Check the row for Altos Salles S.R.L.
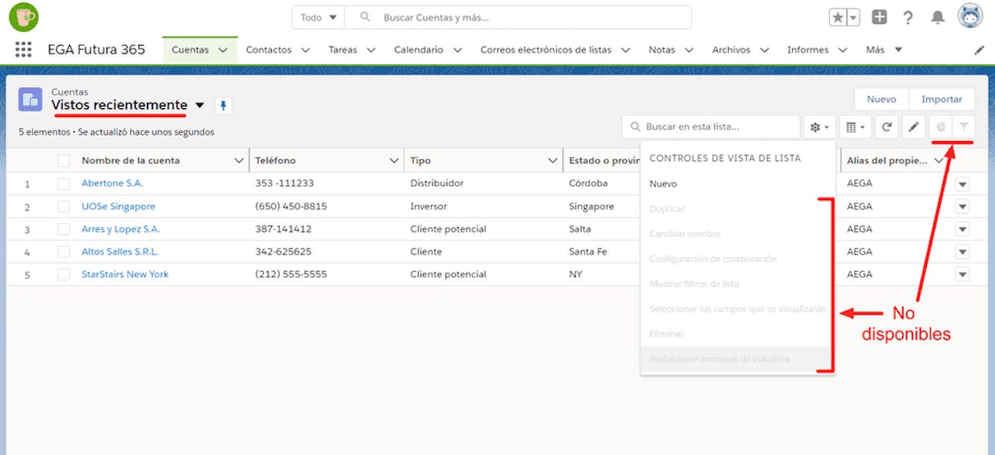Viewport: 995px width, 455px height. tap(63, 252)
